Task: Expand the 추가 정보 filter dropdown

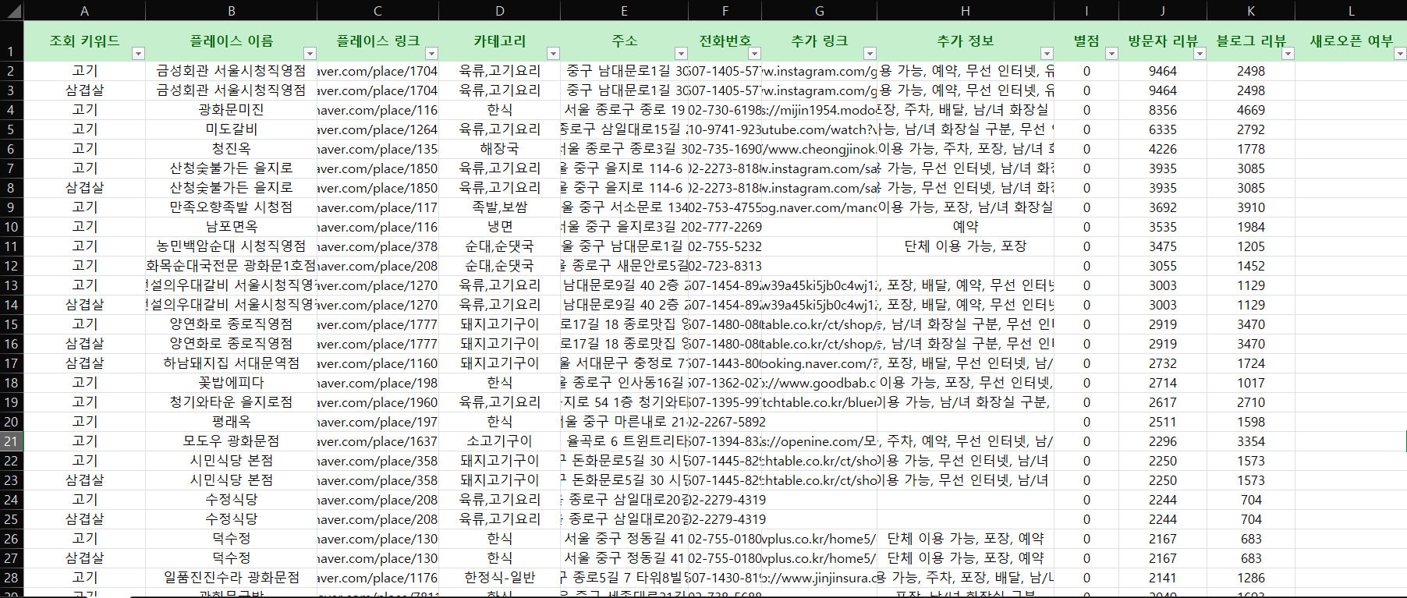Action: pyautogui.click(x=1047, y=54)
